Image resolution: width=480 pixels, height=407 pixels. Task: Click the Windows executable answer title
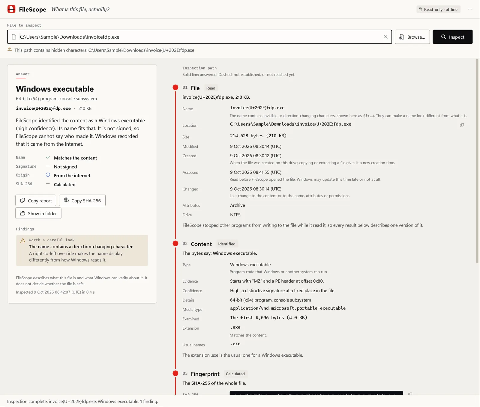[55, 89]
